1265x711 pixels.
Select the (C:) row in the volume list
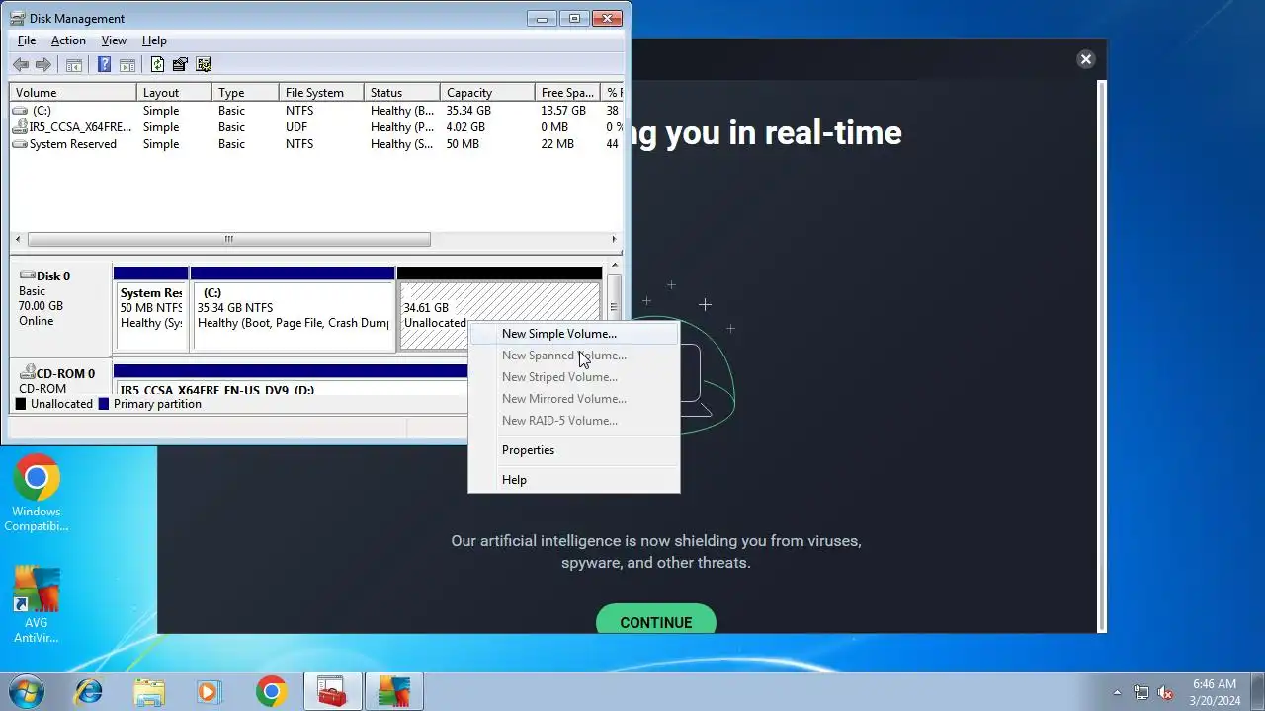click(316, 111)
